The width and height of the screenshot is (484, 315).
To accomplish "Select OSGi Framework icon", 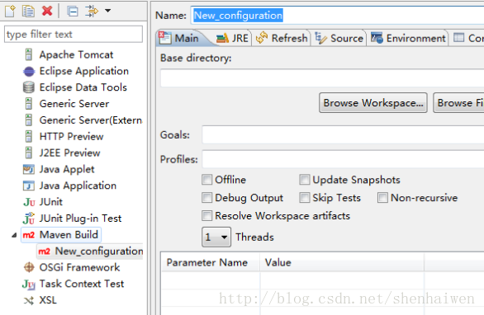I will coord(29,267).
